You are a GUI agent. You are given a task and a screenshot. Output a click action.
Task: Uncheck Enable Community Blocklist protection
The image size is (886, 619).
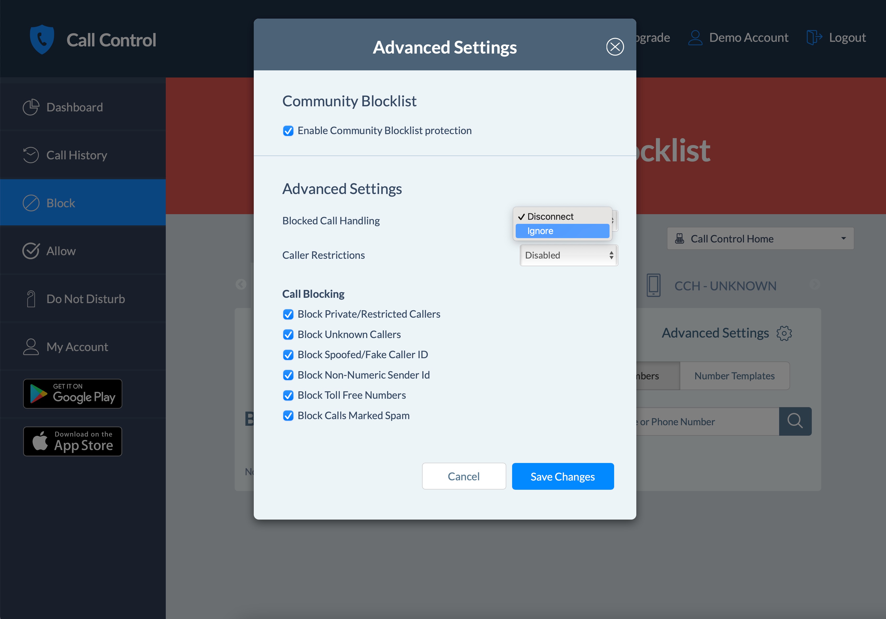(x=288, y=131)
